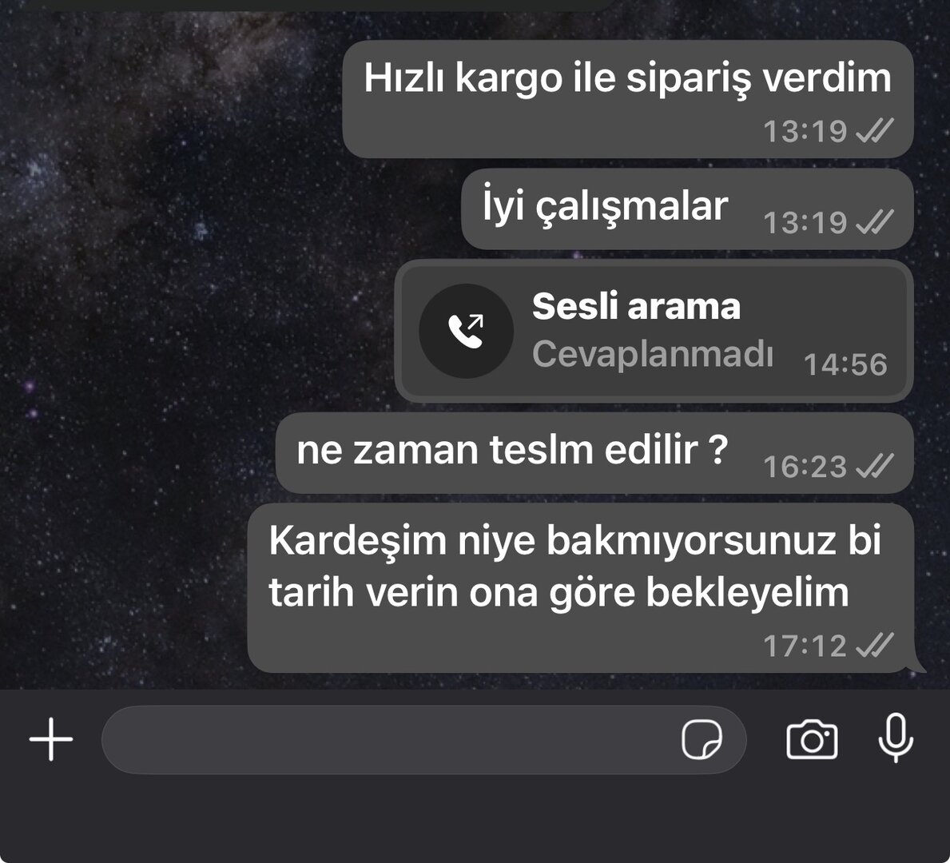Screen dimensions: 950x863
Task: Tap the 'Cevaplanmadı' call status text
Action: [x=653, y=353]
